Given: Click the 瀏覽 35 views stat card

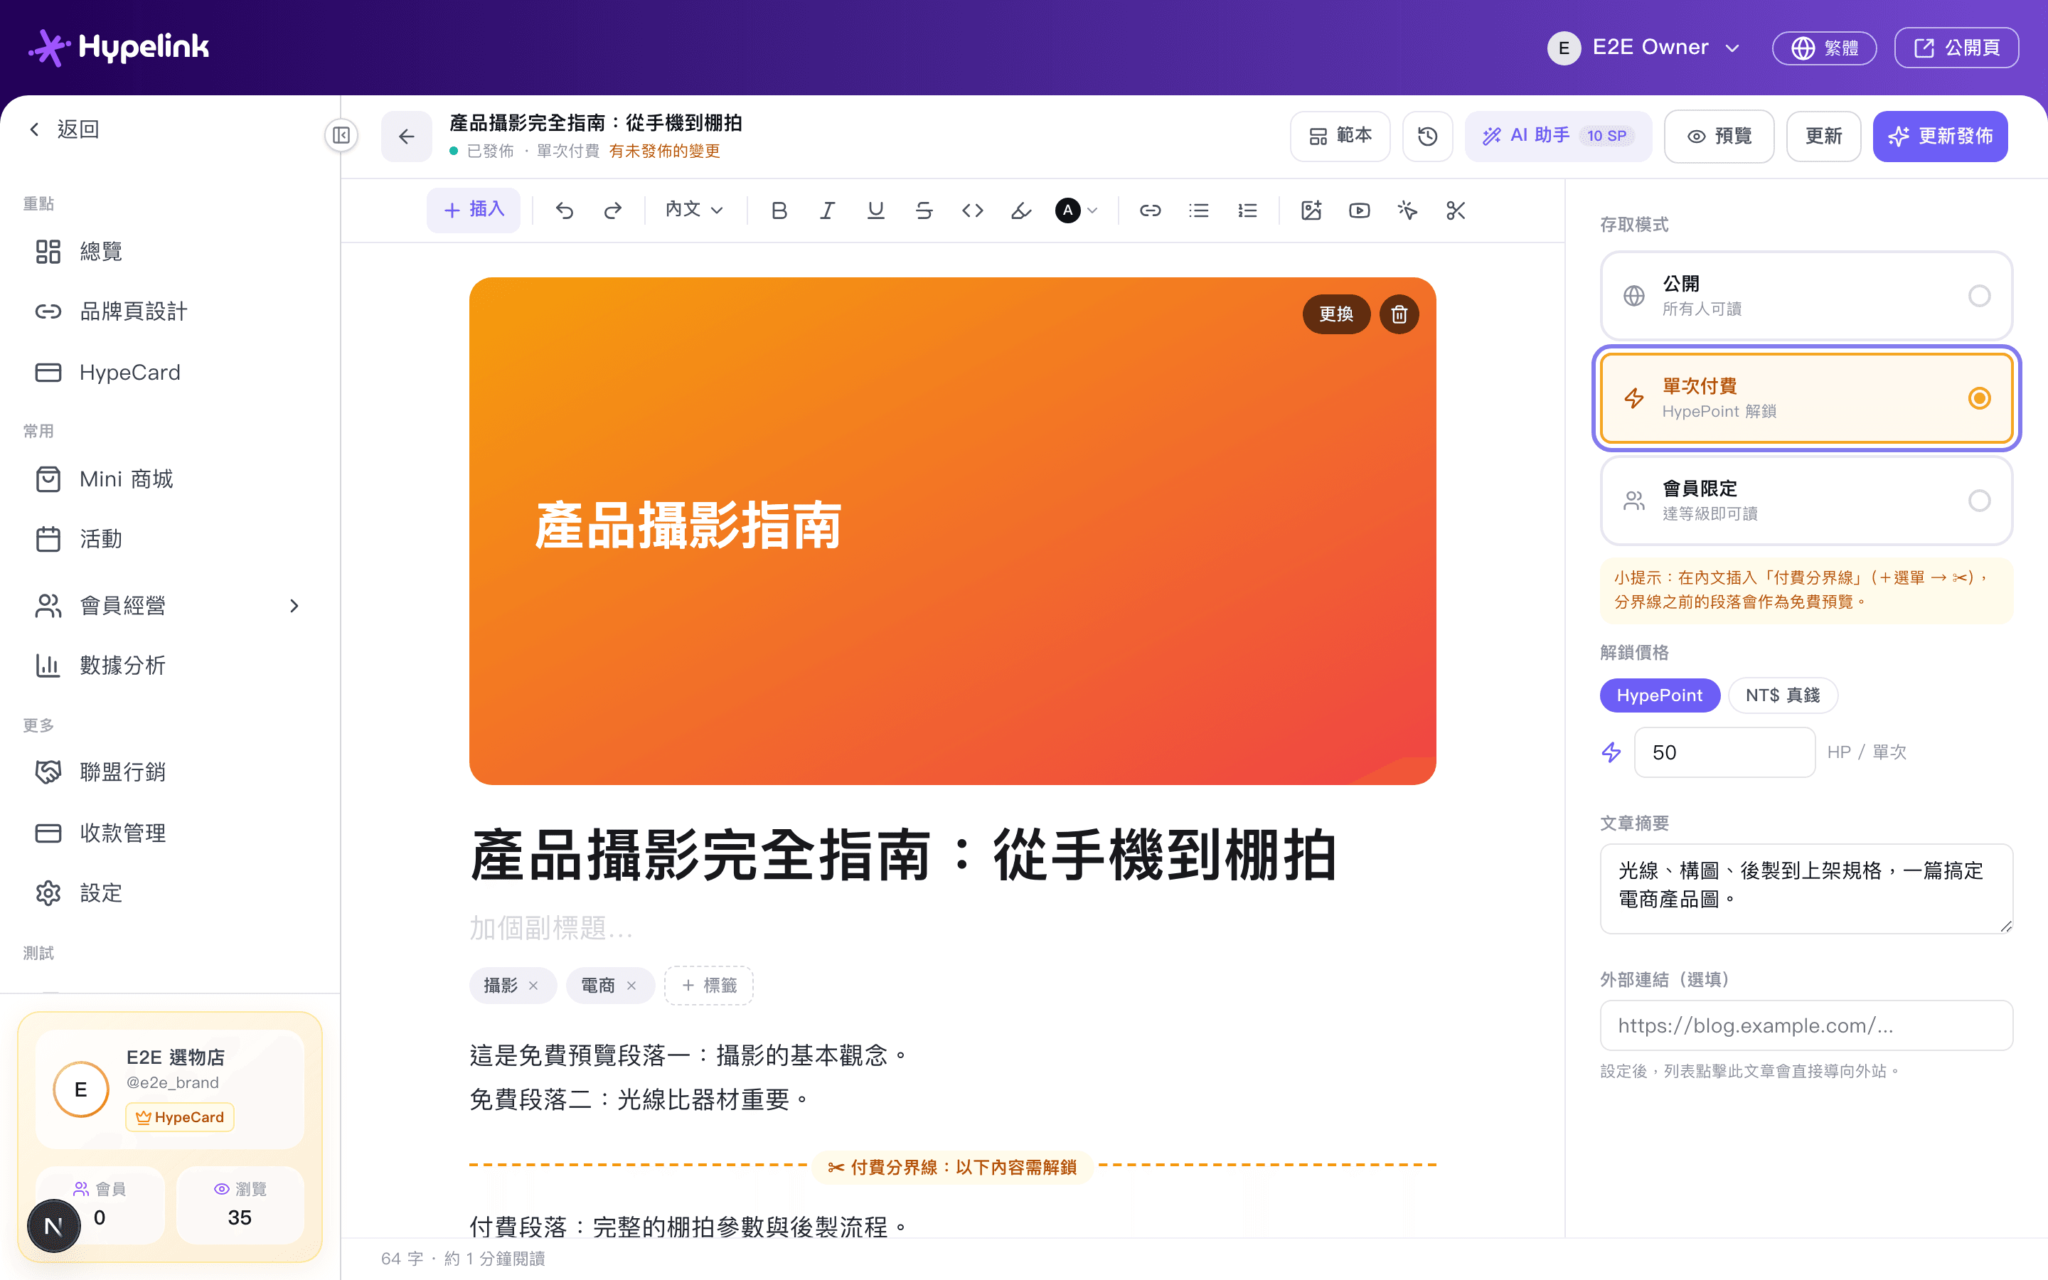Looking at the screenshot, I should 240,1205.
